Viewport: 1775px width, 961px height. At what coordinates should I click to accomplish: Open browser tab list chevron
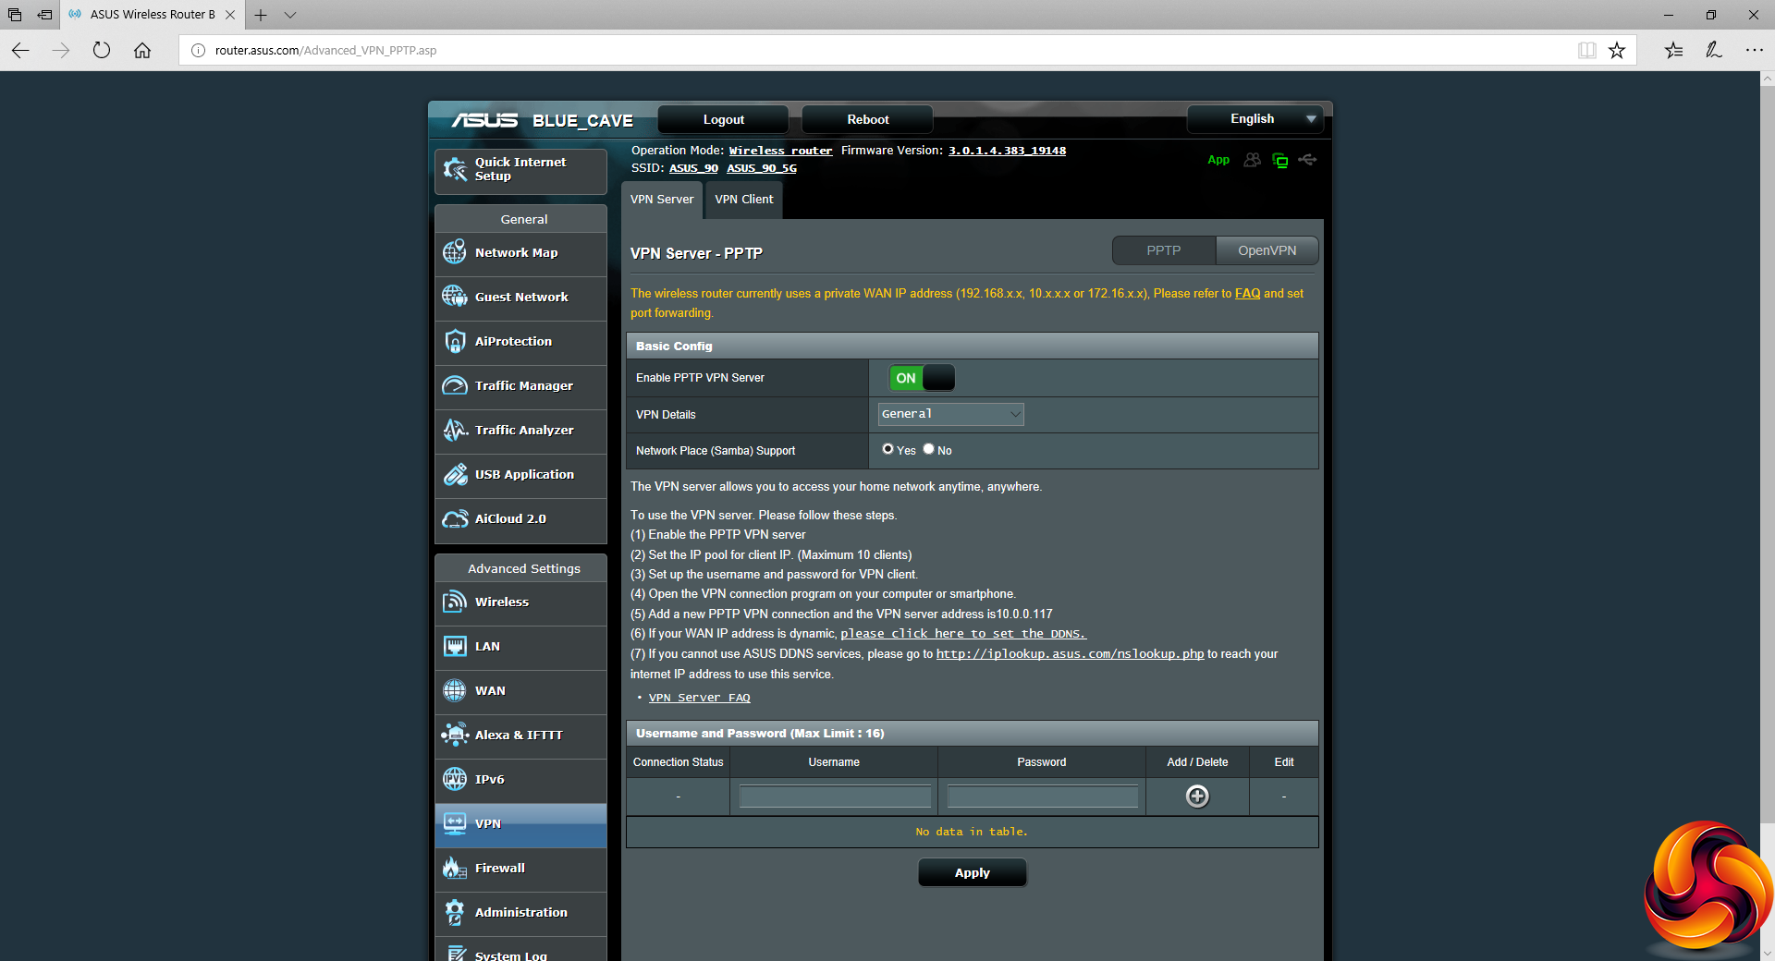point(290,15)
